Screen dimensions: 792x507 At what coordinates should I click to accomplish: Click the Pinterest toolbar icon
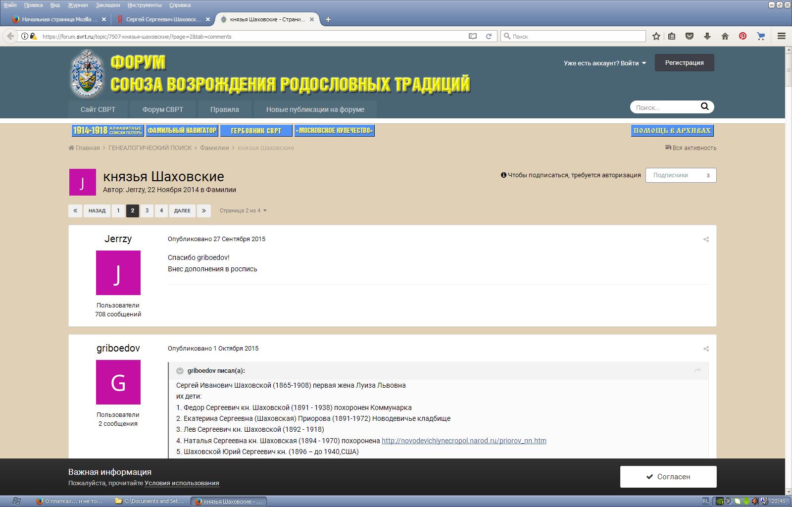pos(742,36)
